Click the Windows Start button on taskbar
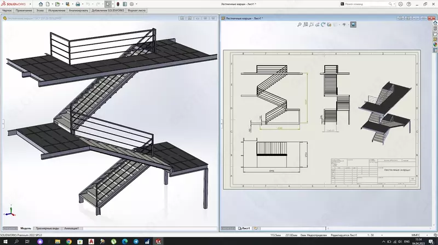438x245 pixels. coord(4,241)
